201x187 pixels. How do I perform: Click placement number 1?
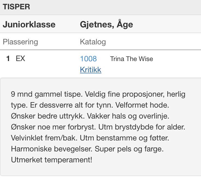(8, 59)
